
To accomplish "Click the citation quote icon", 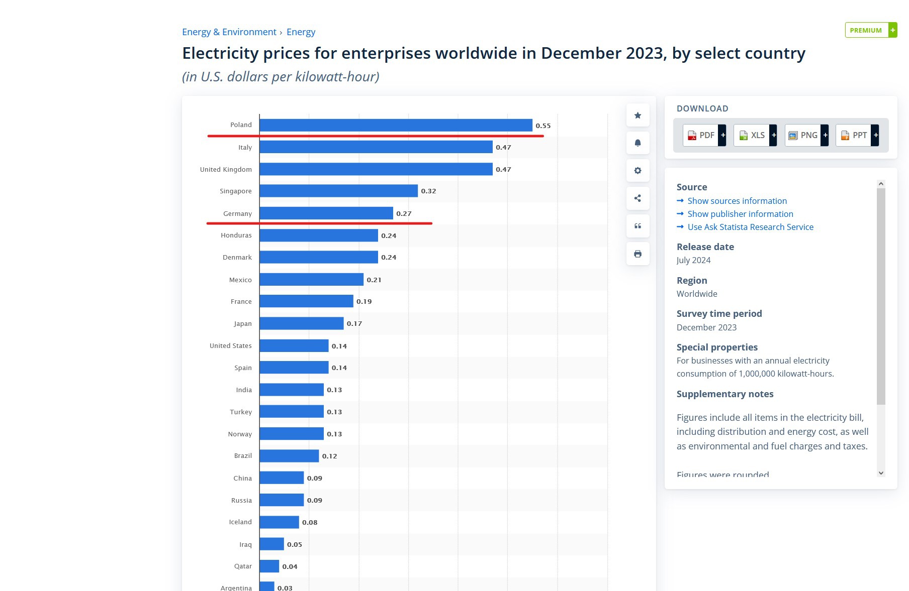I will (x=638, y=226).
